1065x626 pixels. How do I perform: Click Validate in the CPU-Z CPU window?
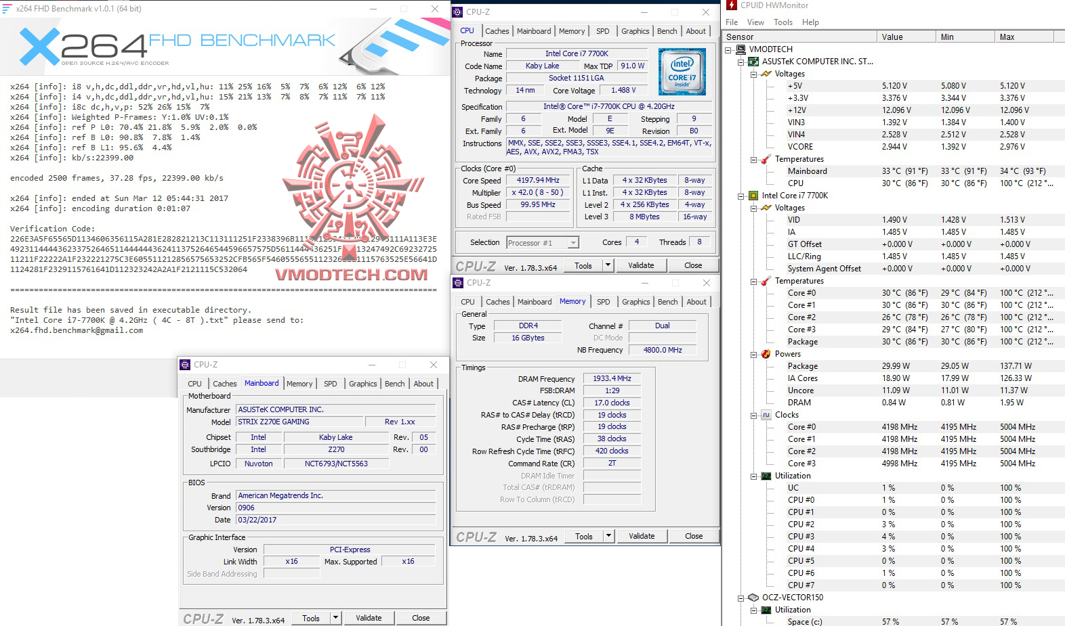click(641, 265)
